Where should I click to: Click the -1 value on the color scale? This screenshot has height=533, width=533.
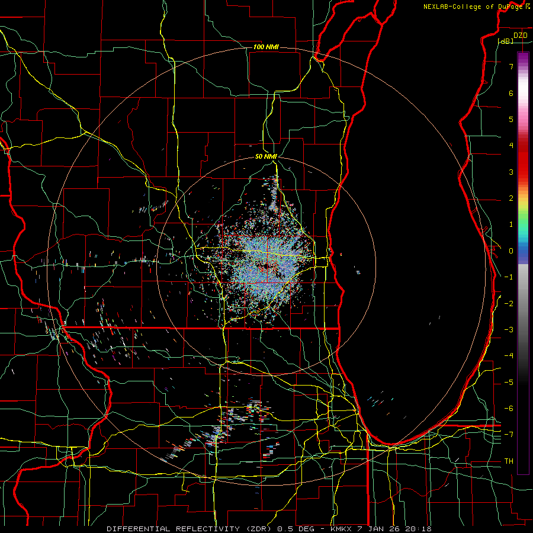tap(509, 277)
